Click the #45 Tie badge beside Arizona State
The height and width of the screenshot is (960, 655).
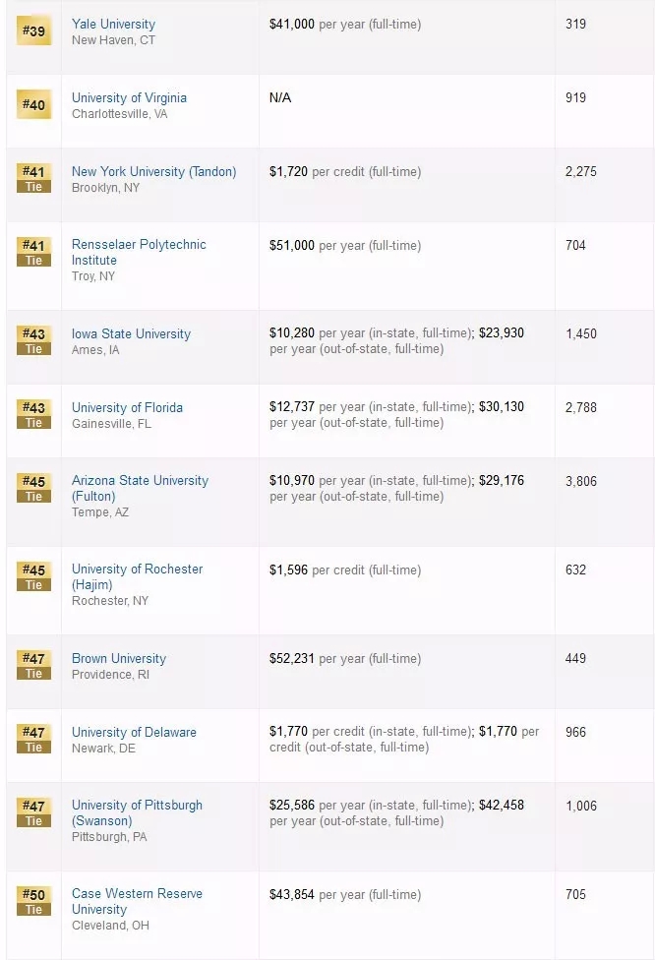tap(33, 488)
